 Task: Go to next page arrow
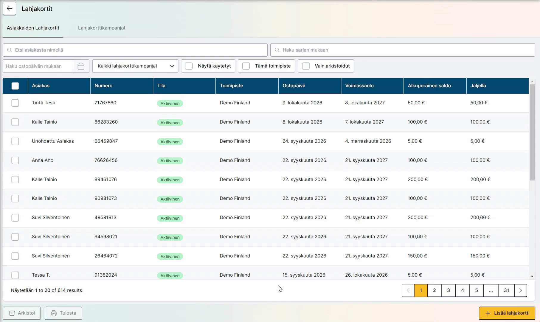[521, 290]
